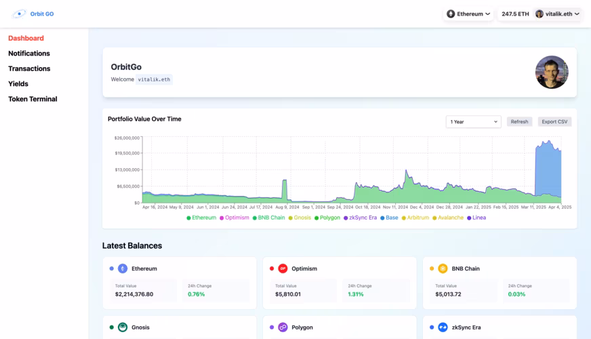Toggle Optimism series in chart legend
Image resolution: width=591 pixels, height=339 pixels.
[x=234, y=218]
